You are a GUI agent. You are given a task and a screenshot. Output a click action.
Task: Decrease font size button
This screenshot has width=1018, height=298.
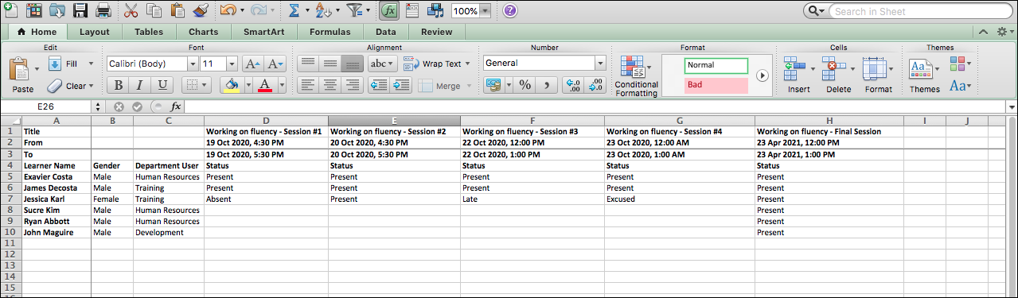point(275,64)
